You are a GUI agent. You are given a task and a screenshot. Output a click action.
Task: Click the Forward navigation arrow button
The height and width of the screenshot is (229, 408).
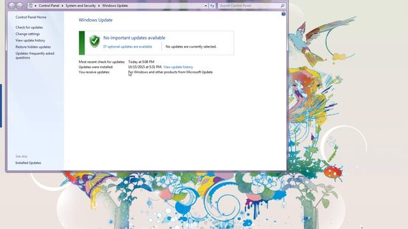[x=20, y=6]
